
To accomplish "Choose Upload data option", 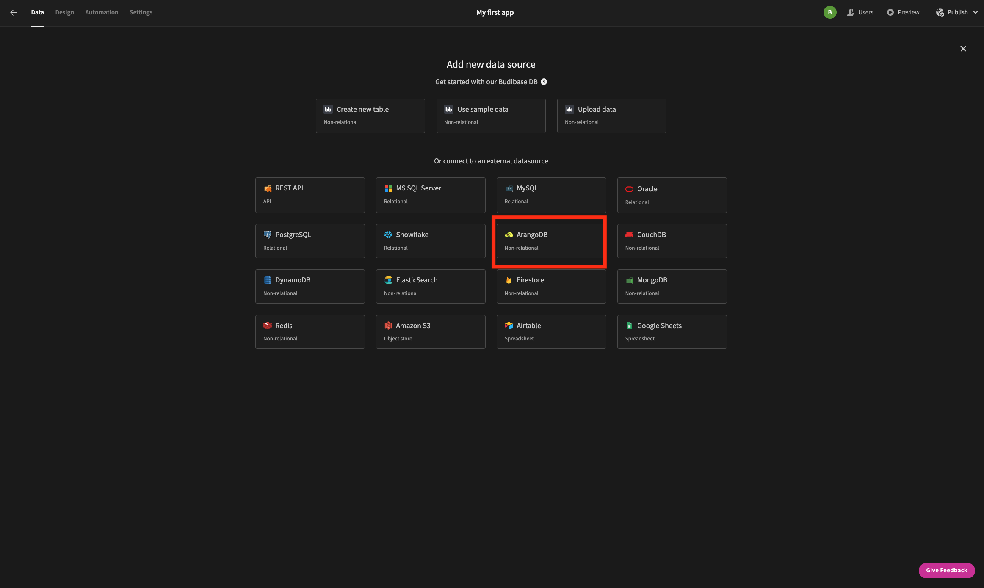I will coord(611,116).
